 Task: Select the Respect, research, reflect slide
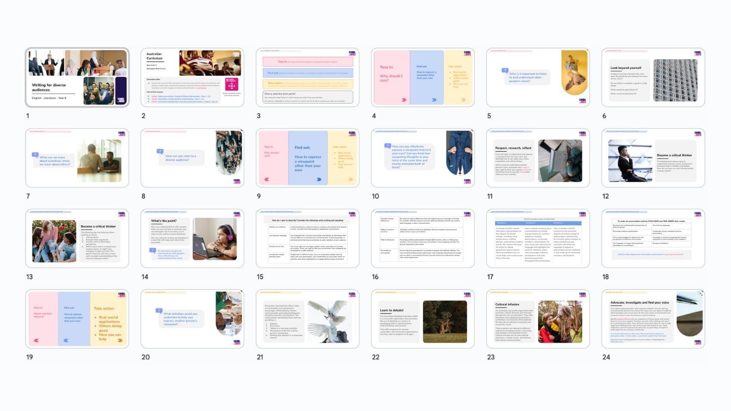538,158
